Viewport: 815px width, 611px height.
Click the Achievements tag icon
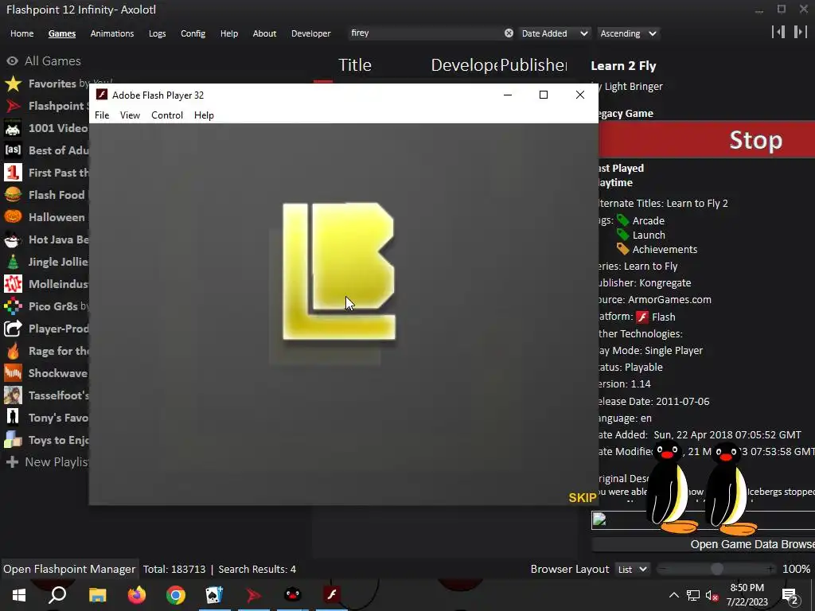(622, 249)
